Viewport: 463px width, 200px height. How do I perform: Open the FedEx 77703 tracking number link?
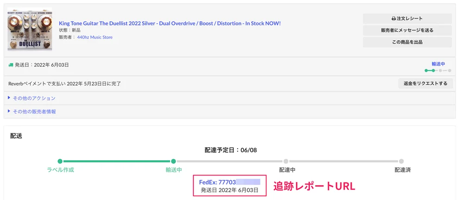pyautogui.click(x=230, y=182)
